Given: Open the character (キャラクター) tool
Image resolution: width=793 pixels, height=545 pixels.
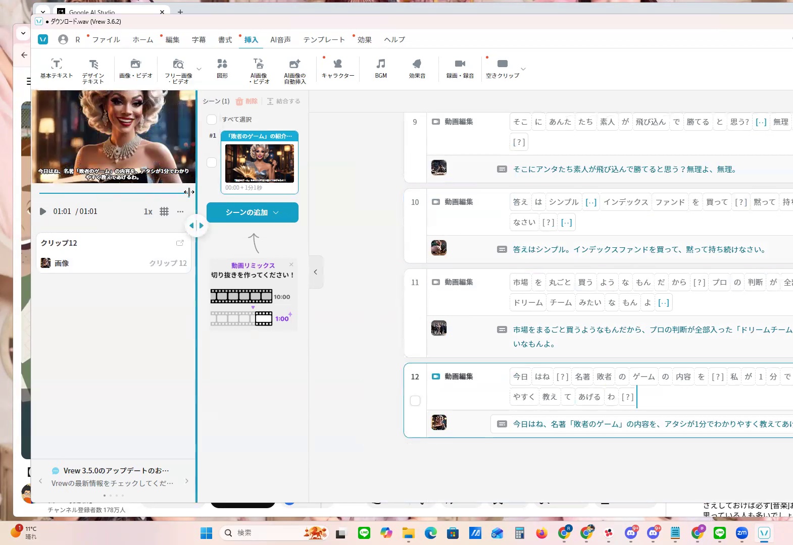Looking at the screenshot, I should (338, 69).
